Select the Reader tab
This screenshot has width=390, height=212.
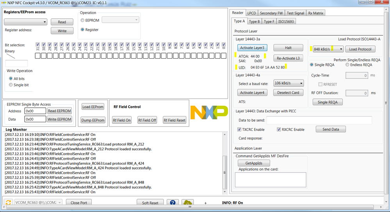237,13
